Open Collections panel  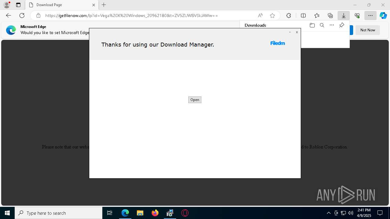tap(330, 16)
